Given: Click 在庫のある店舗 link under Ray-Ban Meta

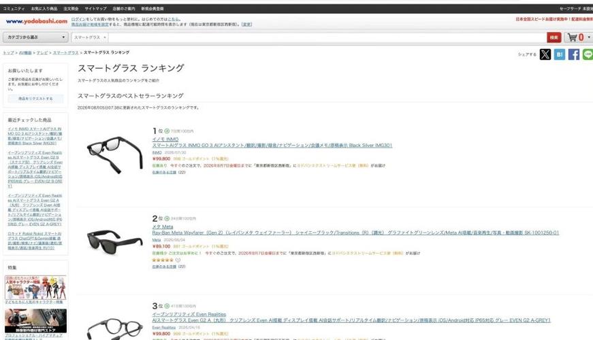Looking at the screenshot, I should pos(165,267).
